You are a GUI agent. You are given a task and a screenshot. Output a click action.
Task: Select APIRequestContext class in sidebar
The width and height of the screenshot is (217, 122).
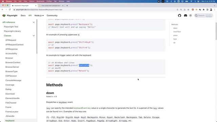14,44
